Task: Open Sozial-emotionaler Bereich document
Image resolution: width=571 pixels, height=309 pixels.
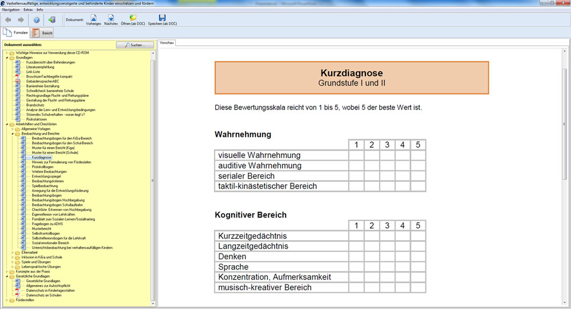Action: coord(50,243)
